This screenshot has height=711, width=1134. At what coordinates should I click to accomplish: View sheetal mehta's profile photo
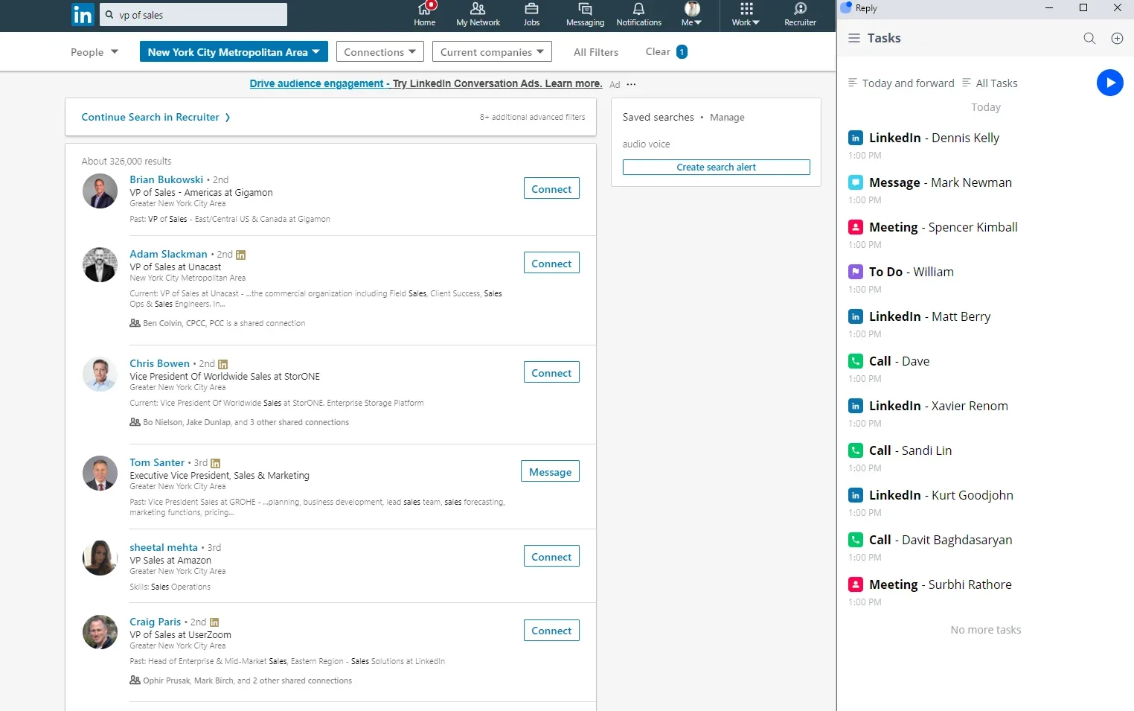(x=100, y=558)
